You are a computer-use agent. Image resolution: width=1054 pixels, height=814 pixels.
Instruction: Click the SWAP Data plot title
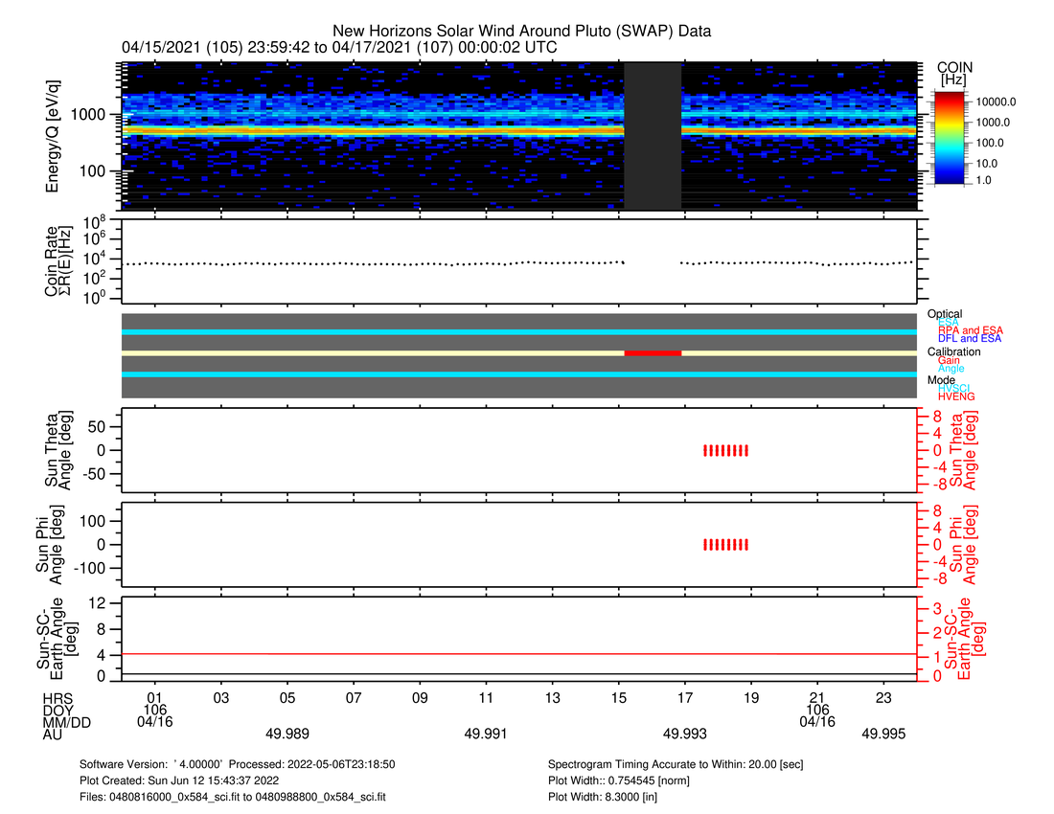(521, 32)
